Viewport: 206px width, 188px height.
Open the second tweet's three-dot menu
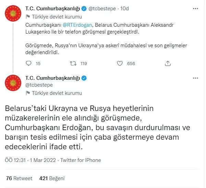(195, 78)
